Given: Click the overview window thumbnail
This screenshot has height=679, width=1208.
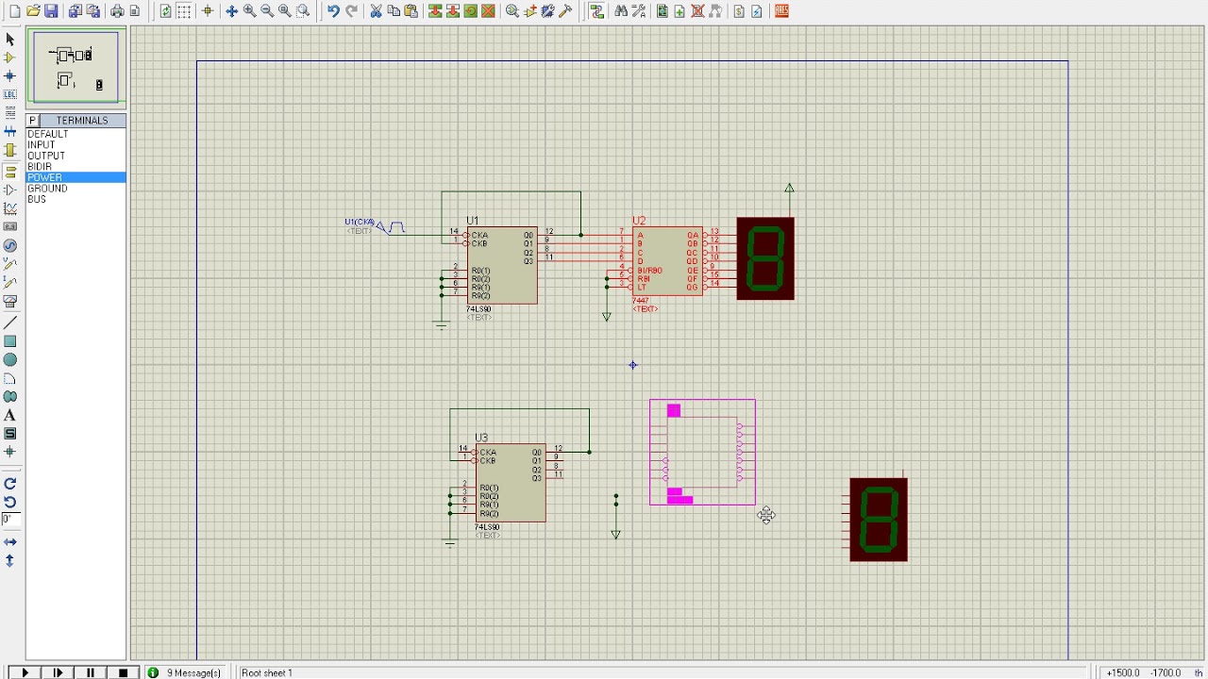Looking at the screenshot, I should tap(76, 66).
